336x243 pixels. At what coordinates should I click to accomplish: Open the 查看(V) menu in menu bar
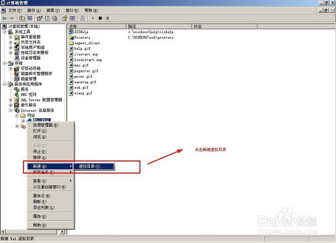[x=53, y=10]
